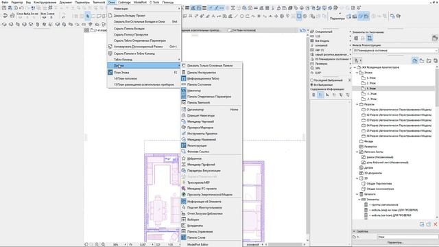This screenshot has width=439, height=247.
Task: Open the Файл menu
Action: click(x=5, y=2)
